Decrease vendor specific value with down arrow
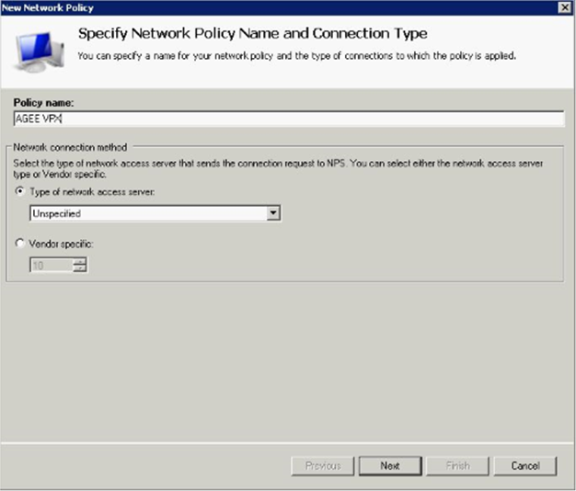Image resolution: width=576 pixels, height=491 pixels. pos(79,268)
